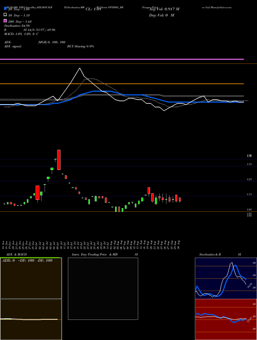
Task: Click the 'Stochastics: 34.98' readout
Action: tap(16, 26)
